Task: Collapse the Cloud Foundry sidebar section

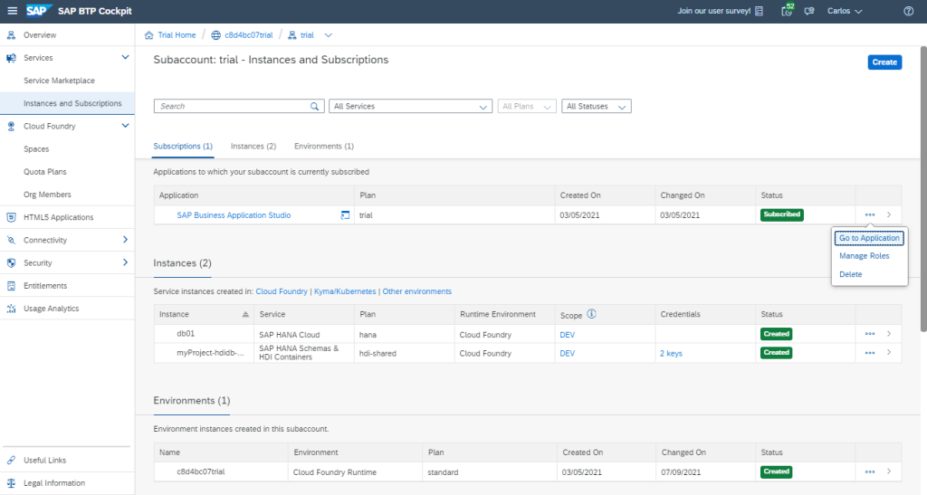Action: [125, 126]
